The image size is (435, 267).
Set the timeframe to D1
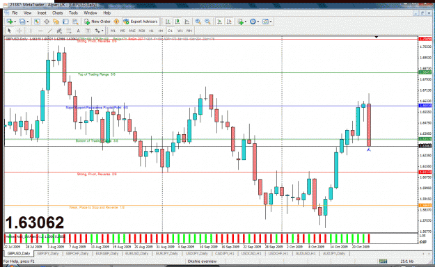(171, 31)
